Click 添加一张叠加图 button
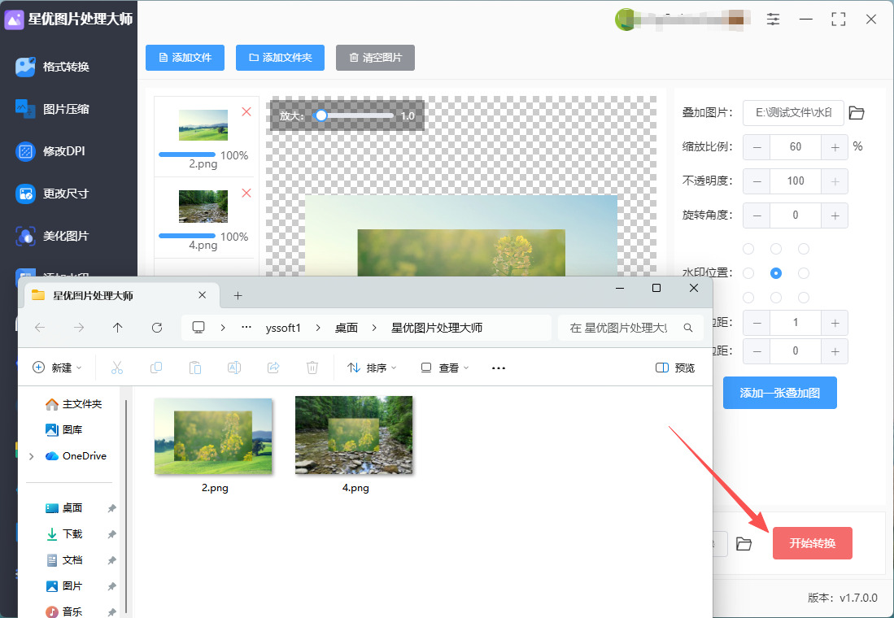The width and height of the screenshot is (894, 618). click(779, 393)
